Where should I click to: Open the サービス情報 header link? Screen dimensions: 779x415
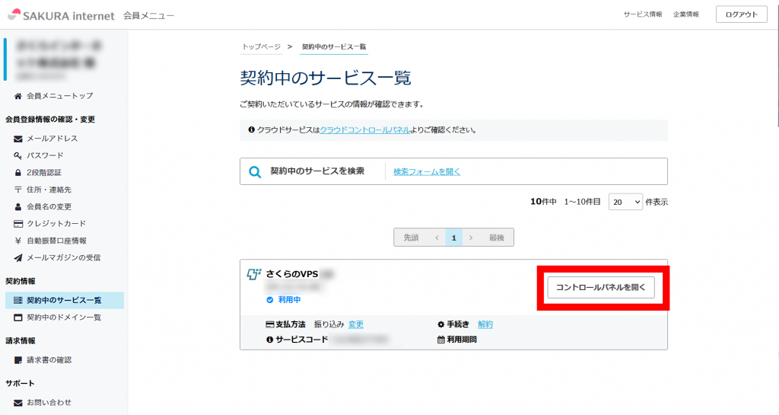[x=643, y=14]
